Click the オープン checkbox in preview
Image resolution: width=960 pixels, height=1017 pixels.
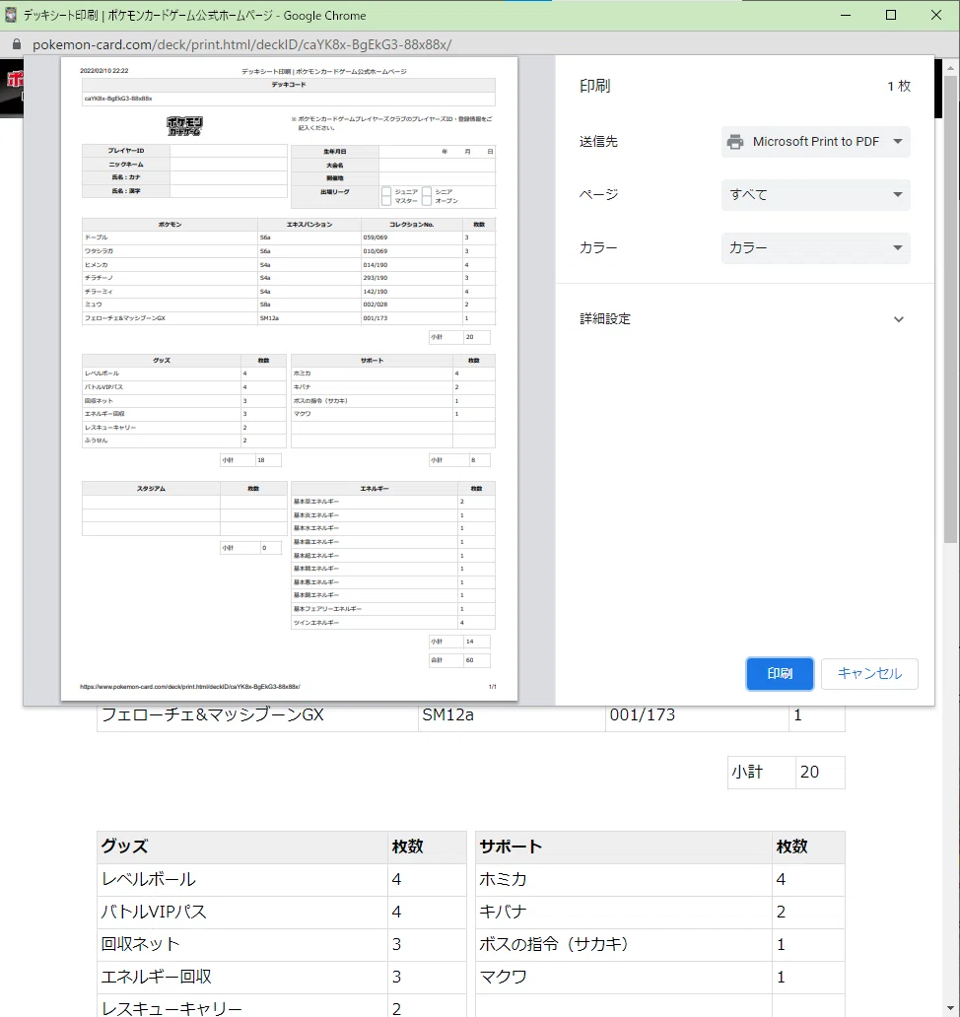[x=427, y=201]
